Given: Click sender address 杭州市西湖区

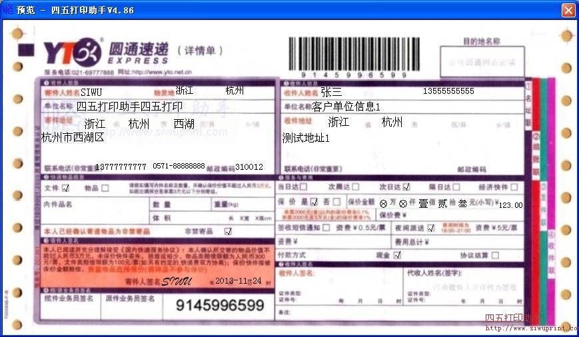Looking at the screenshot, I should click(73, 138).
